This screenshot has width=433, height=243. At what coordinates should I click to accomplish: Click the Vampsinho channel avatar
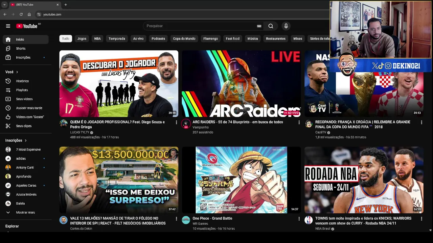pyautogui.click(x=186, y=124)
